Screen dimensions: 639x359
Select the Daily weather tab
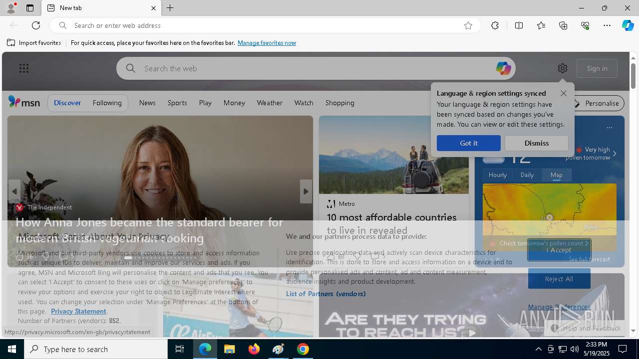coord(527,175)
